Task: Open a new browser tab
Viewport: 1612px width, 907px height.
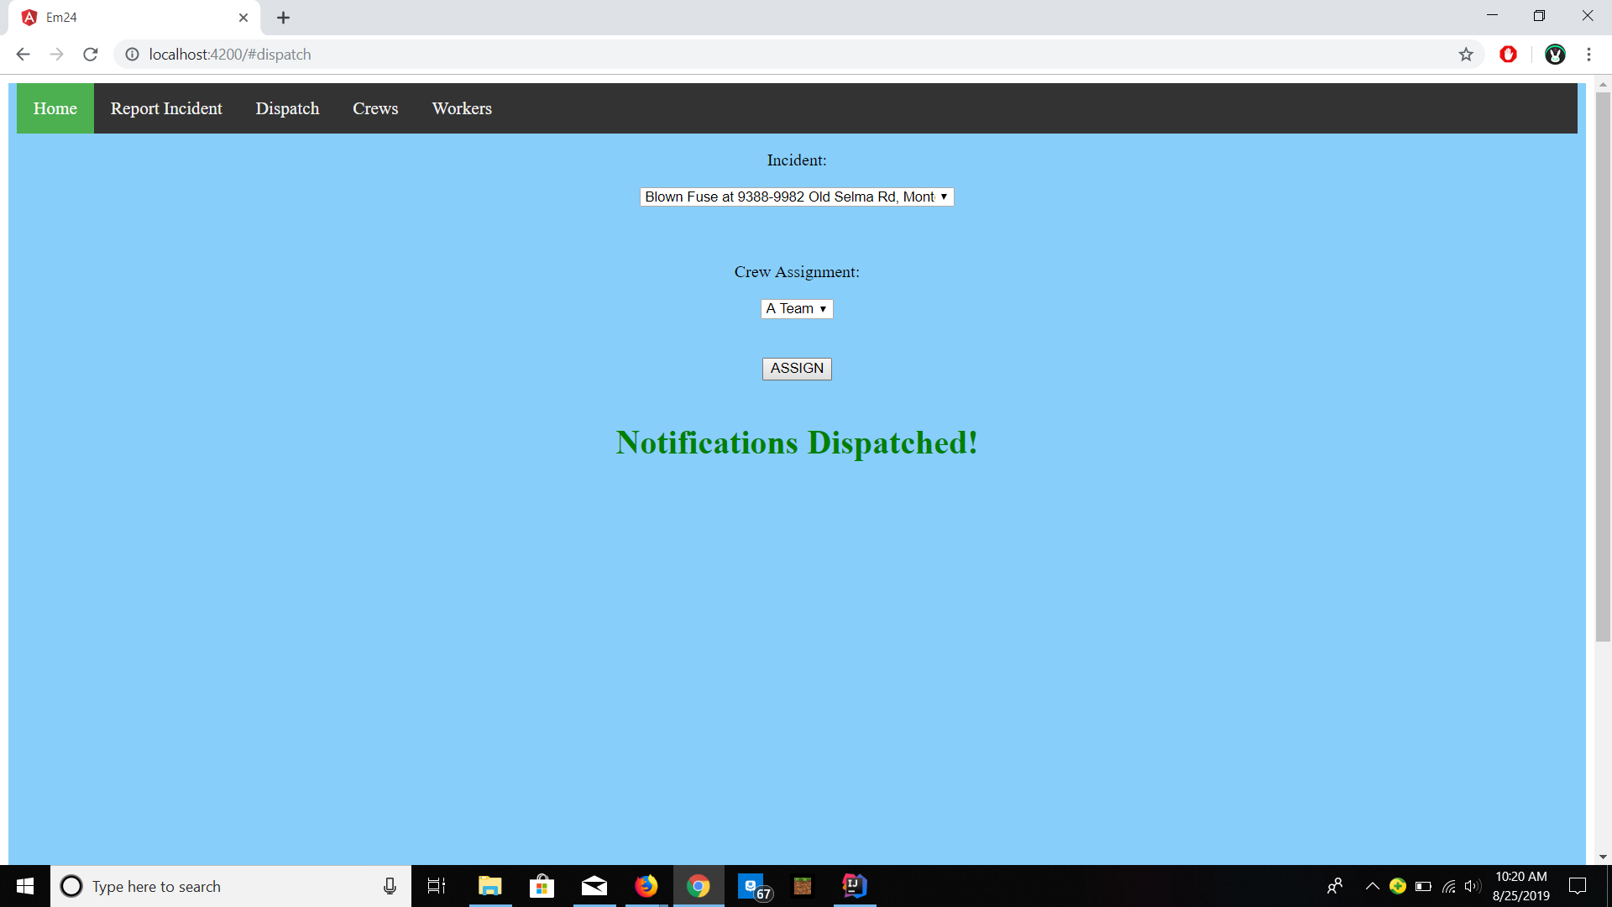Action: 284,18
